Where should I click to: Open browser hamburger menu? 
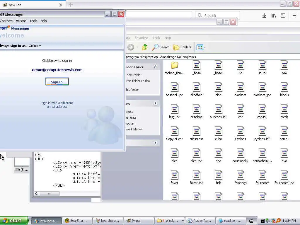pos(294,16)
